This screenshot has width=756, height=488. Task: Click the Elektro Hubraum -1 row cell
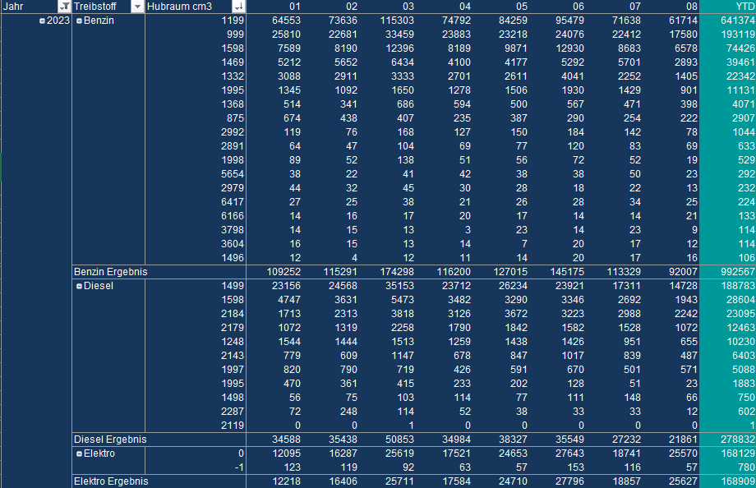(x=239, y=467)
